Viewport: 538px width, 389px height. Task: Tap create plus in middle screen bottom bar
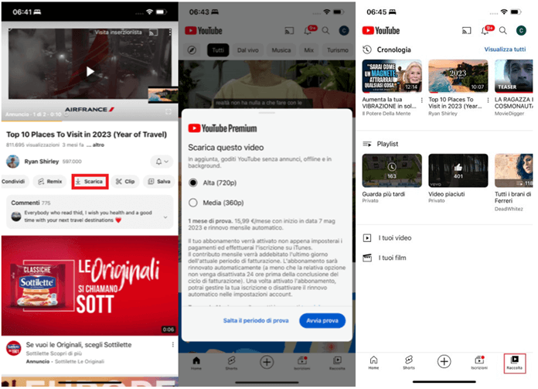point(267,362)
